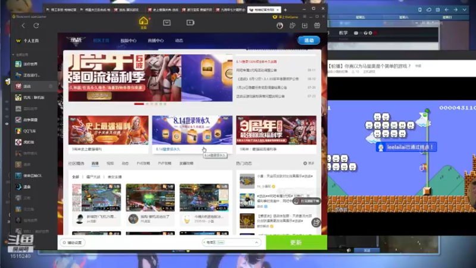476x268 pixels.
Task: Open the 教学 tab in right window
Action: [343, 33]
